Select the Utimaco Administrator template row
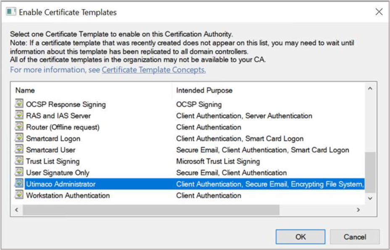Screen dimensions: 390x250 click(61, 184)
